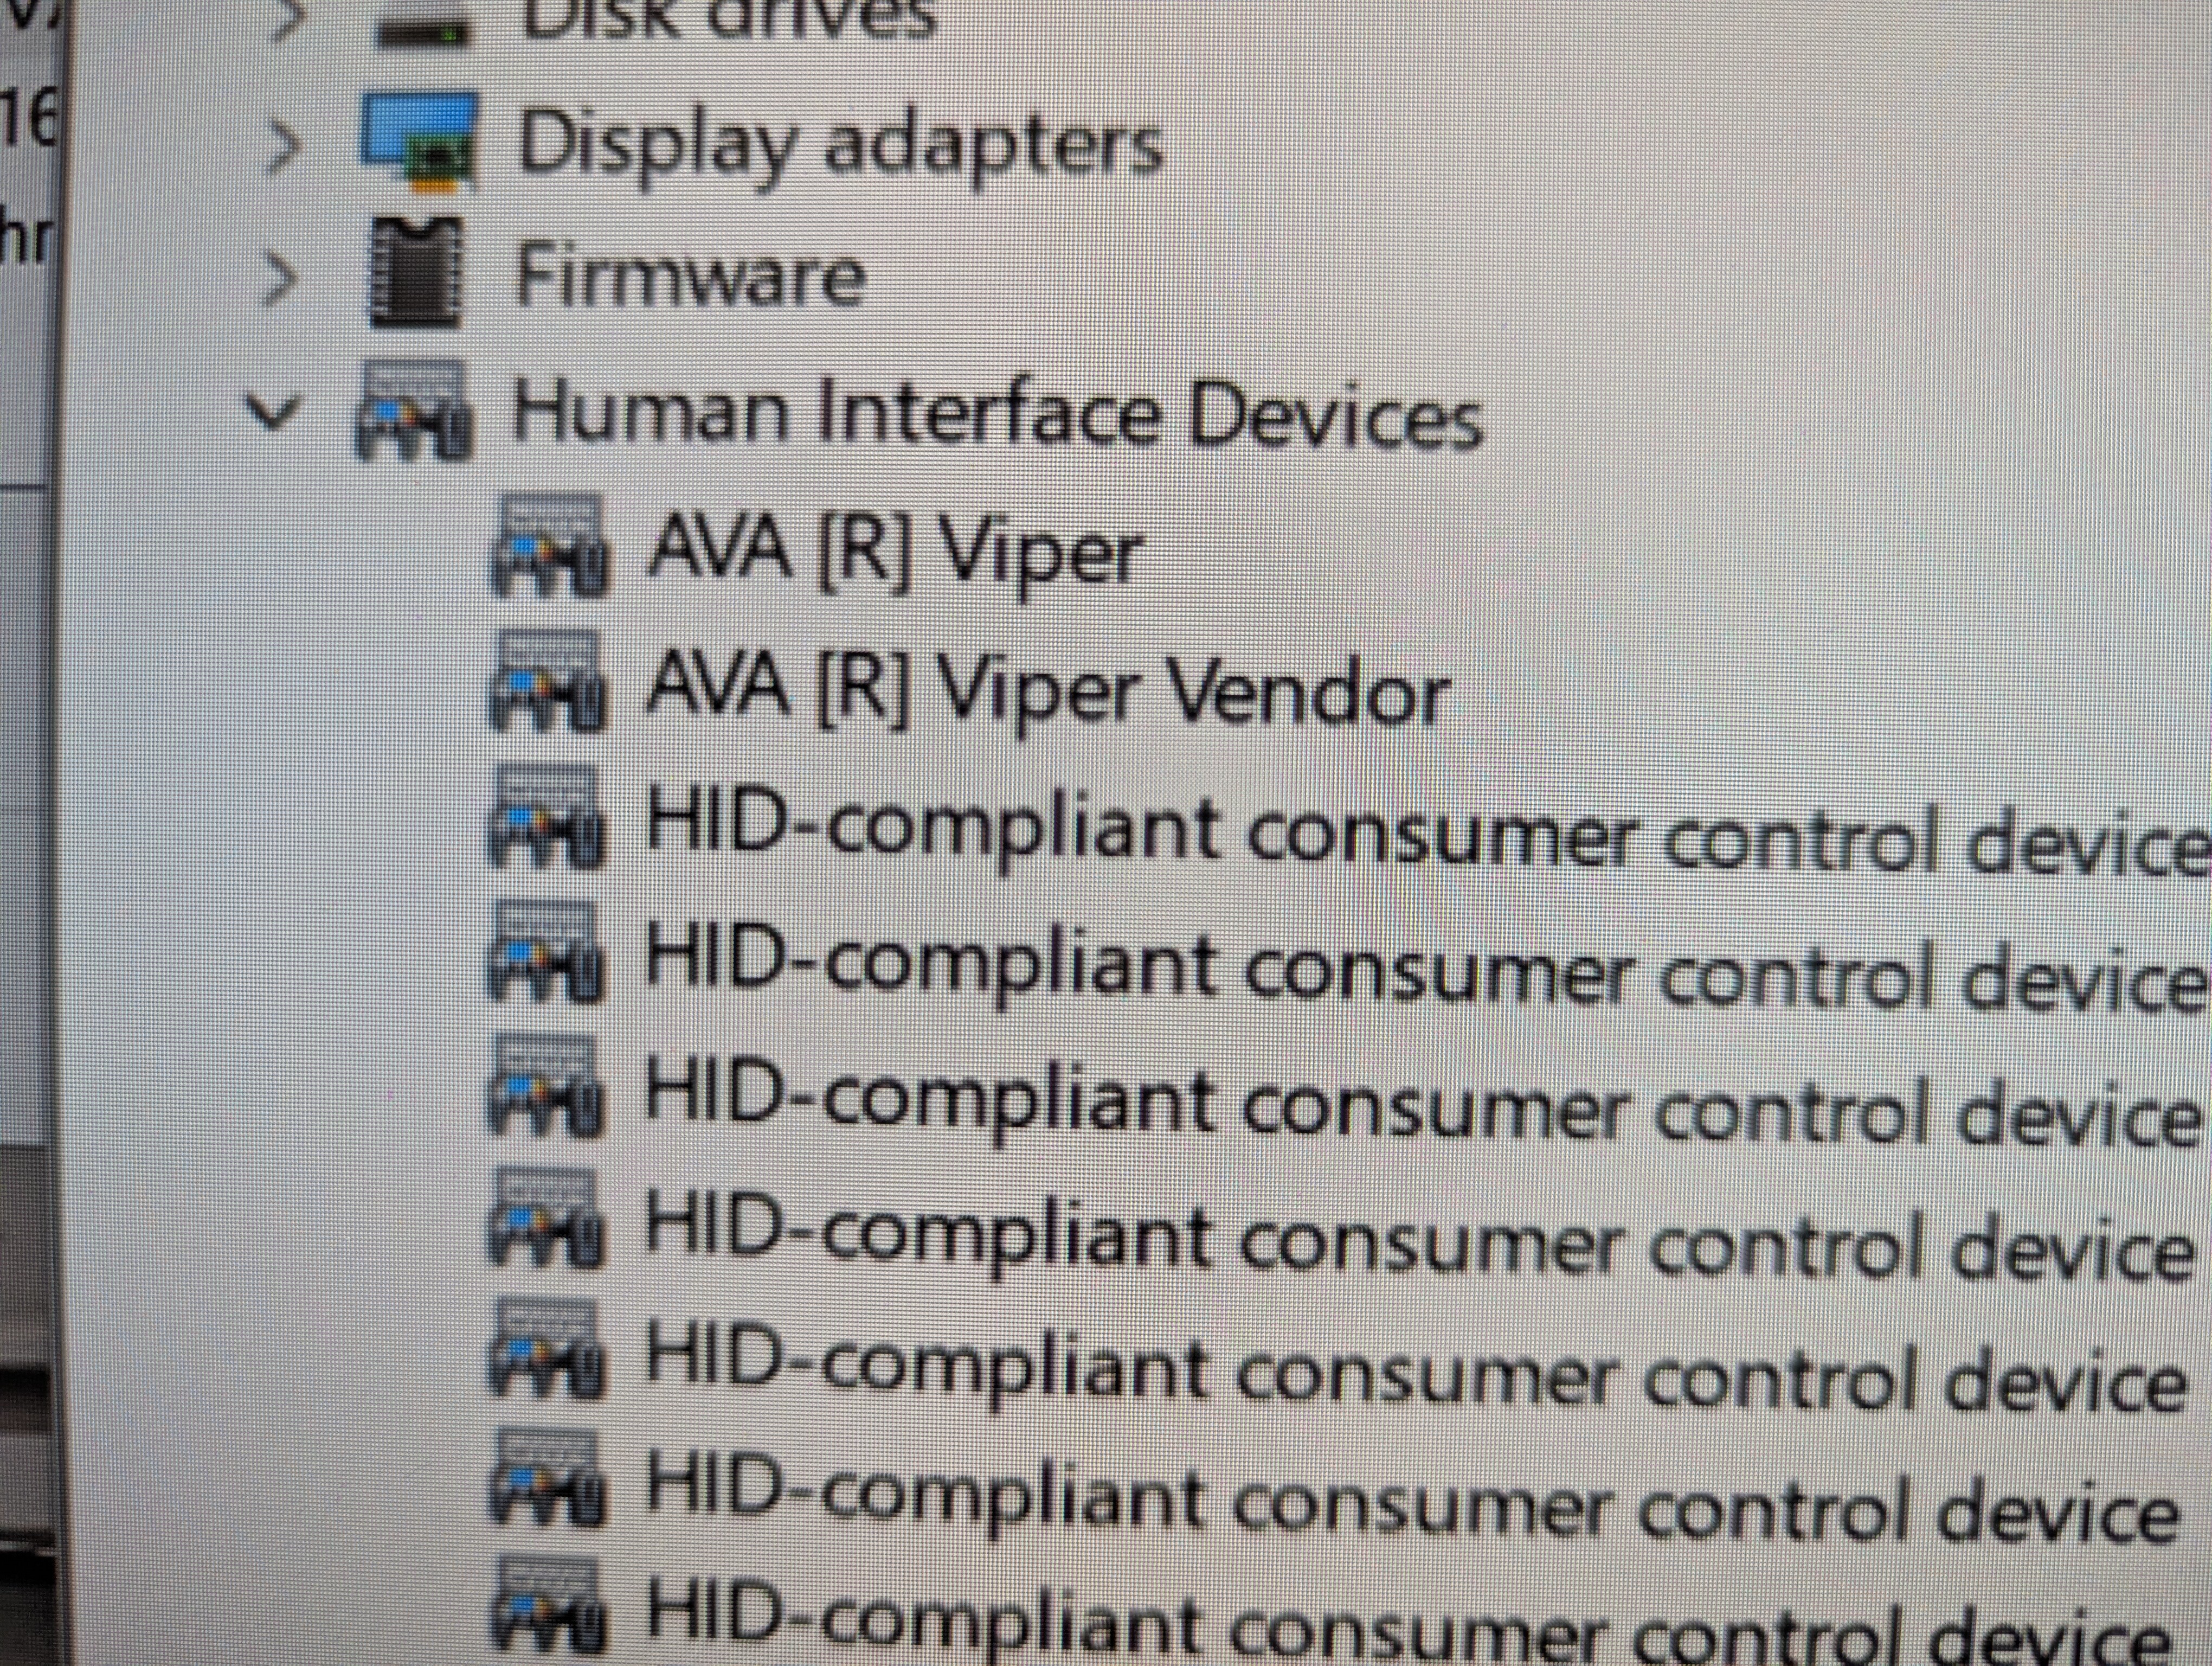Click the Display adapters category icon

point(418,140)
